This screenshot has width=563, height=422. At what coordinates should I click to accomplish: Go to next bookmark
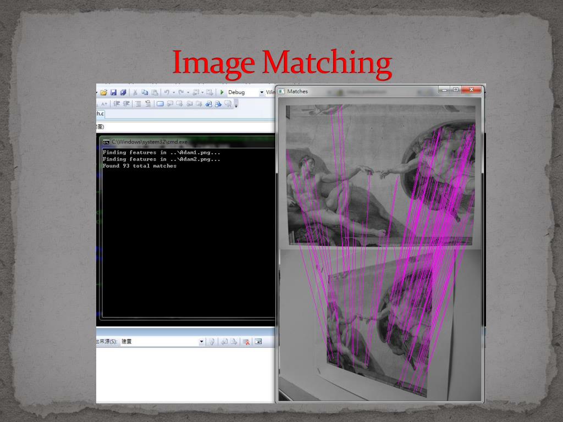pos(179,104)
